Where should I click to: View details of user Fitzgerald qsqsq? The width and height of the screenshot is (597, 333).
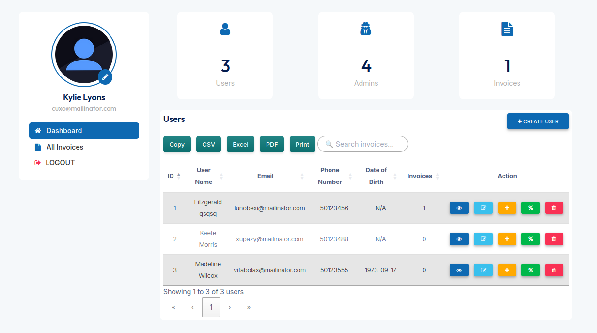459,208
